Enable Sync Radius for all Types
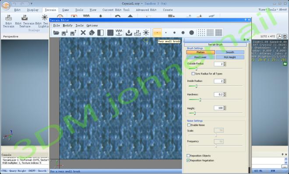The height and width of the screenshot is (174, 289). coord(193,73)
